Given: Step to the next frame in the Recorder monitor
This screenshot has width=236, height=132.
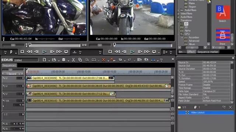Looking at the screenshot, I should pyautogui.click(x=140, y=52).
